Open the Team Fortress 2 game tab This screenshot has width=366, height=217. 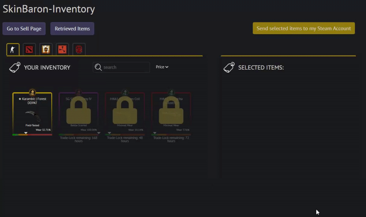click(x=46, y=49)
